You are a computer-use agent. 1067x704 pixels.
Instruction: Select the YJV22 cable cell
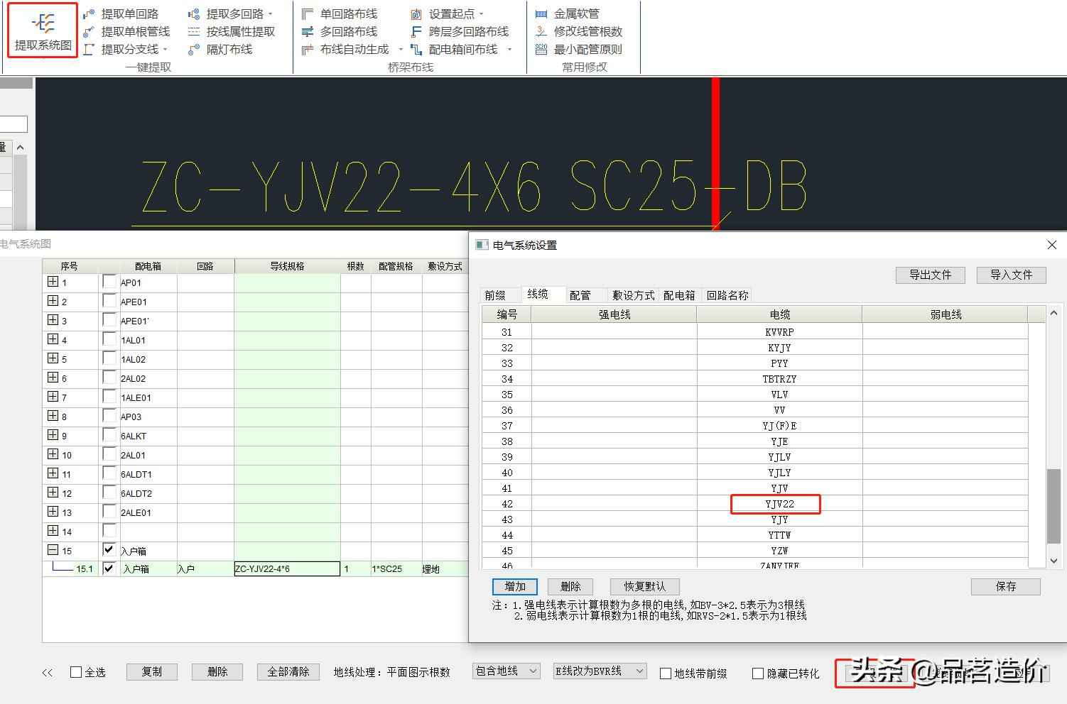pos(779,504)
